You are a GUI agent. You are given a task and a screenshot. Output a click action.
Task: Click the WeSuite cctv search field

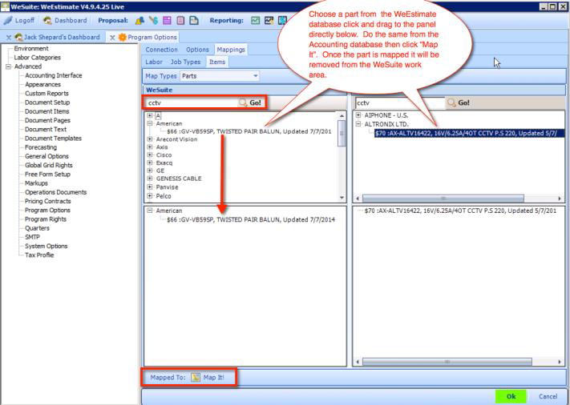(191, 102)
